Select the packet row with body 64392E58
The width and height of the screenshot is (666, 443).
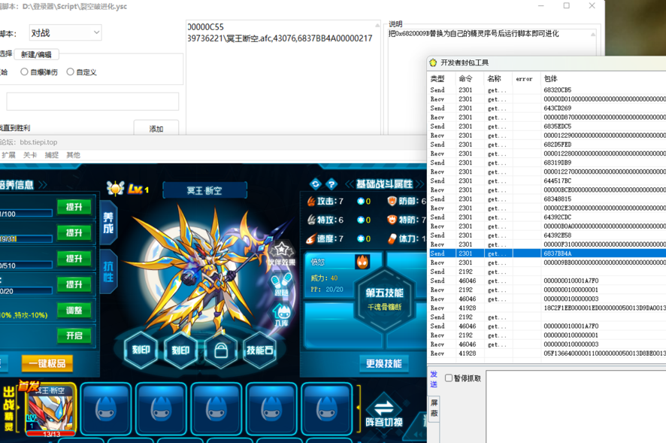tap(547, 235)
